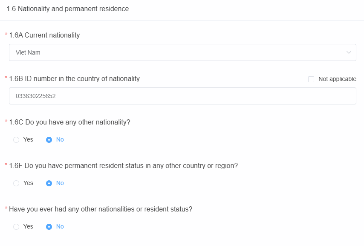Click the 1.6F permanent resident status question text
Screen dimensions: 364x246
tap(123, 165)
